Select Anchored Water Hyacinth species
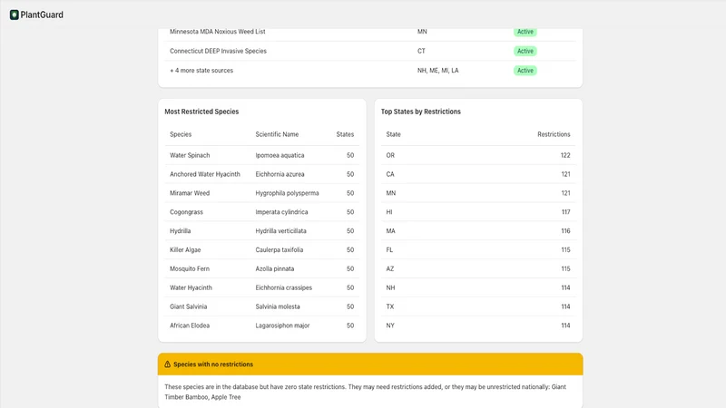Image resolution: width=726 pixels, height=408 pixels. [205, 174]
